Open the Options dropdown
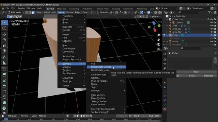 point(155,17)
